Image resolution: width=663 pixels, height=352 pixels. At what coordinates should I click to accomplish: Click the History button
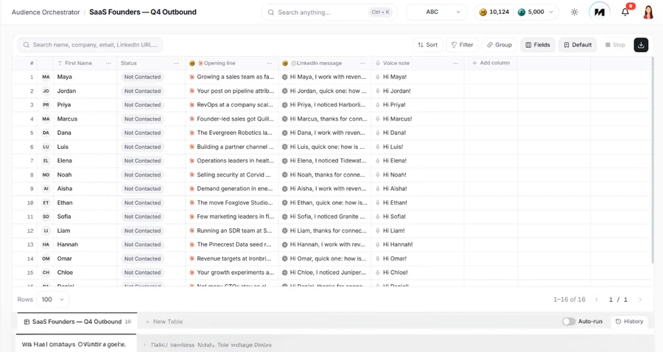(629, 321)
